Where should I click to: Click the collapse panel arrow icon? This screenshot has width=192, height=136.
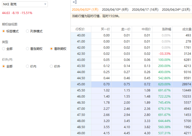point(74,2)
